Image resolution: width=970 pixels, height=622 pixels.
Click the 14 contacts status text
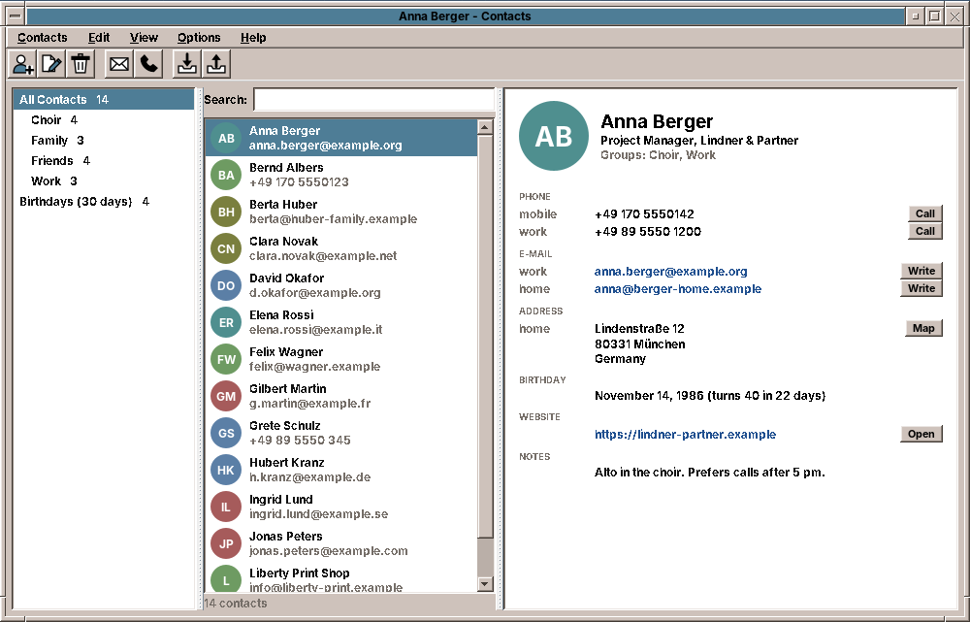[x=236, y=603]
